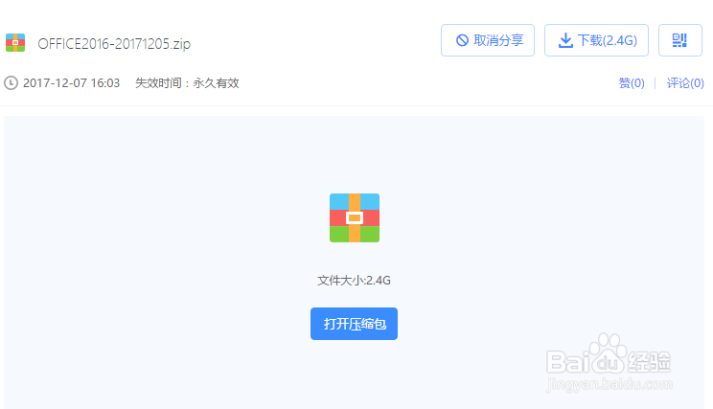Download the 2.4G file
Image resolution: width=713 pixels, height=409 pixels.
pyautogui.click(x=596, y=40)
